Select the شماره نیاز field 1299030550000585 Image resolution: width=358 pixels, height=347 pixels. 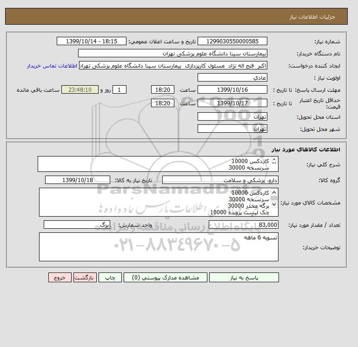click(232, 41)
